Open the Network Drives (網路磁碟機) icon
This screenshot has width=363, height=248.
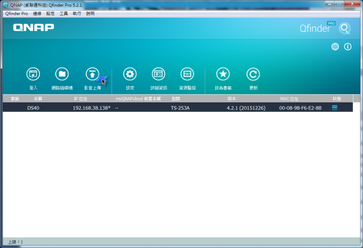(x=62, y=74)
